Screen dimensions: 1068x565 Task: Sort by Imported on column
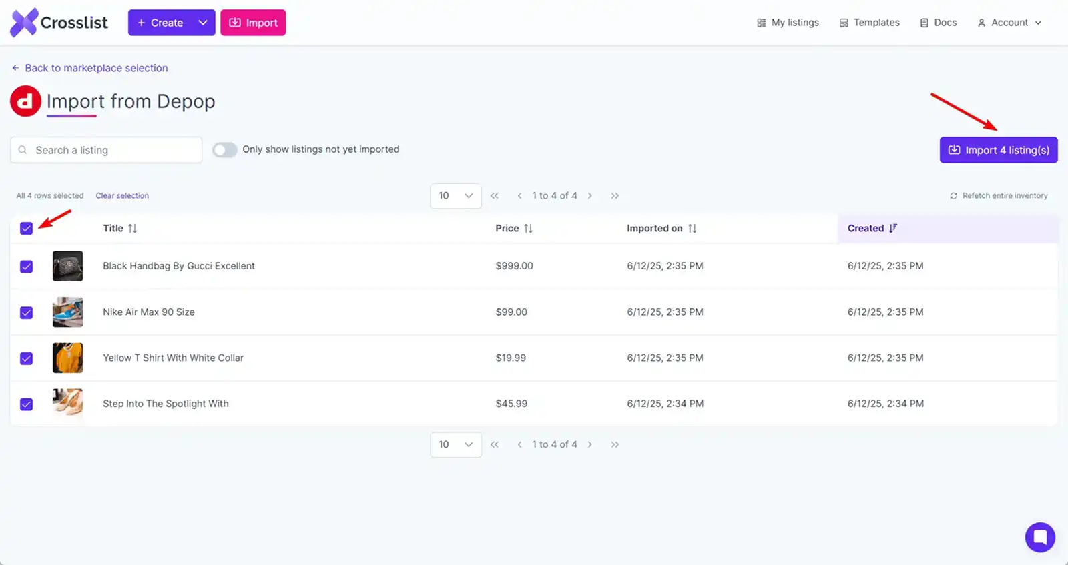click(661, 228)
